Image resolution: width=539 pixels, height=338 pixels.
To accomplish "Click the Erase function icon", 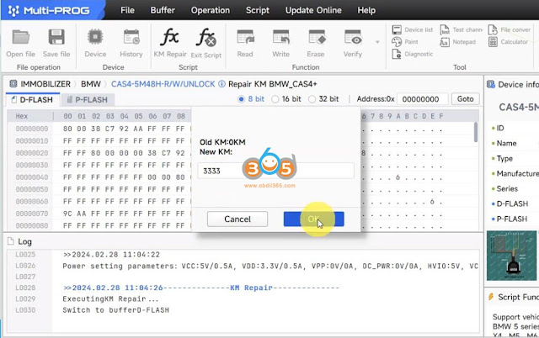I will pos(317,37).
